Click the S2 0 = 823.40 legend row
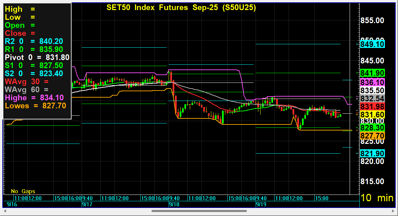This screenshot has width=398, height=216. [34, 73]
